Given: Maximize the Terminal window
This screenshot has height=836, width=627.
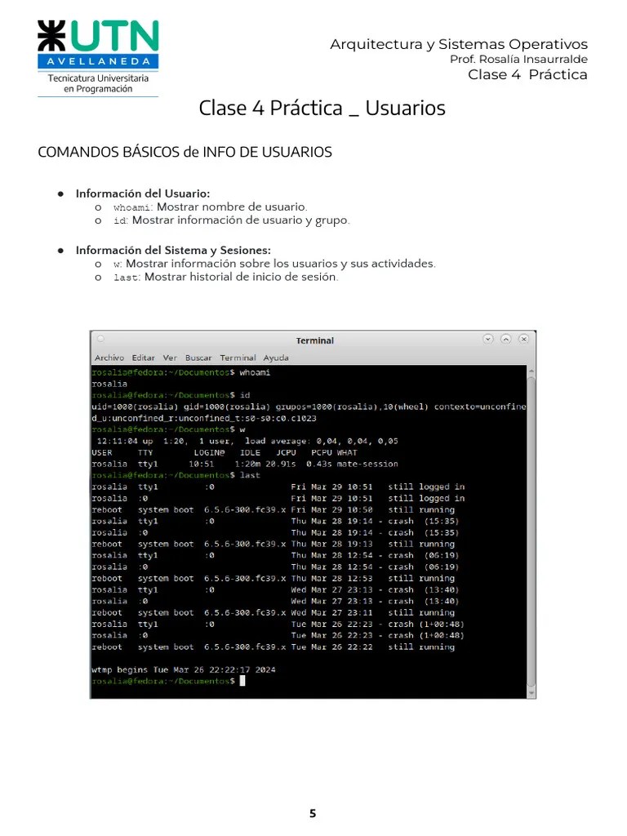Looking at the screenshot, I should pos(506,339).
